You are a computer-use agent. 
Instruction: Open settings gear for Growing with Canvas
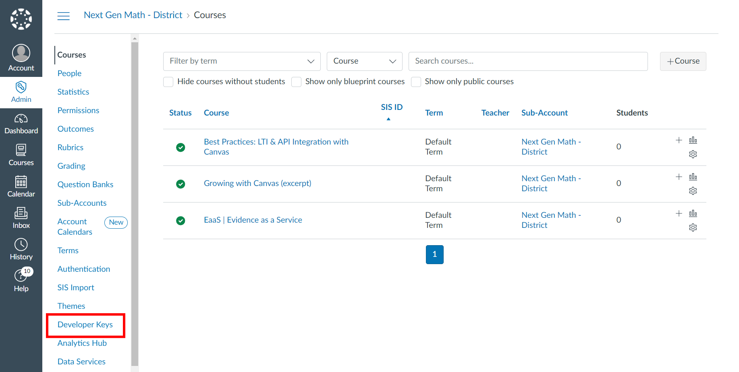[693, 191]
